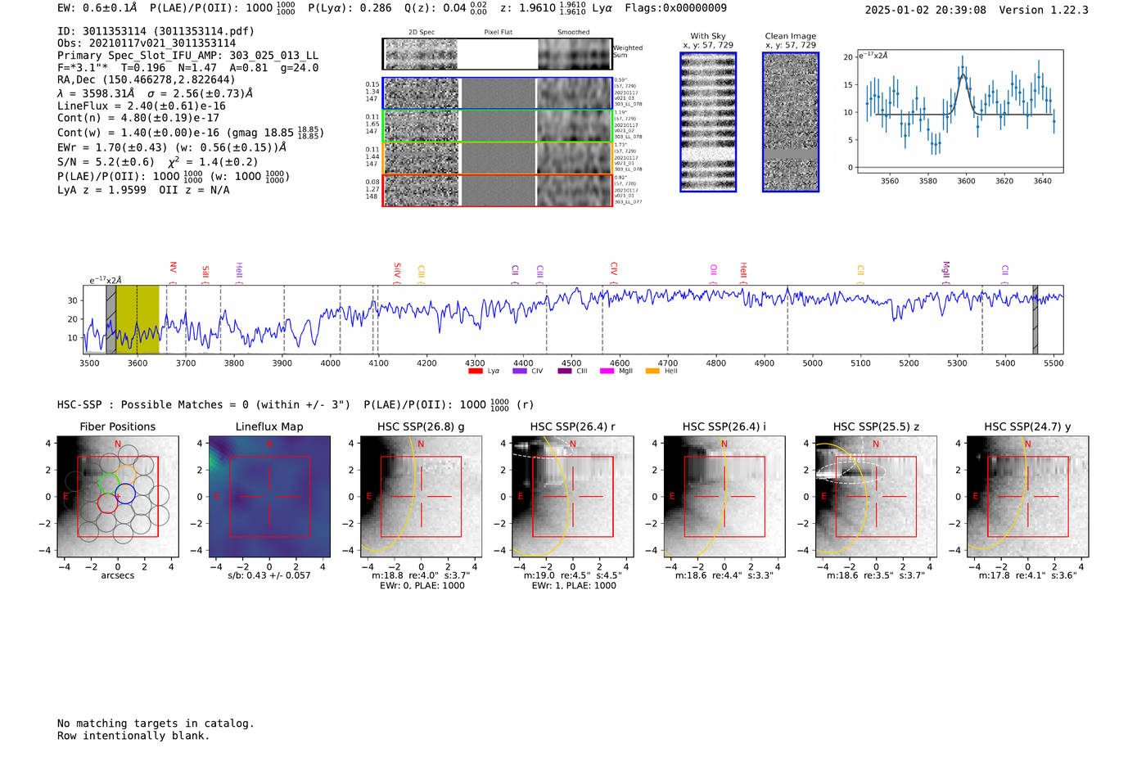Click the OII line marker above spectrum

click(x=713, y=269)
